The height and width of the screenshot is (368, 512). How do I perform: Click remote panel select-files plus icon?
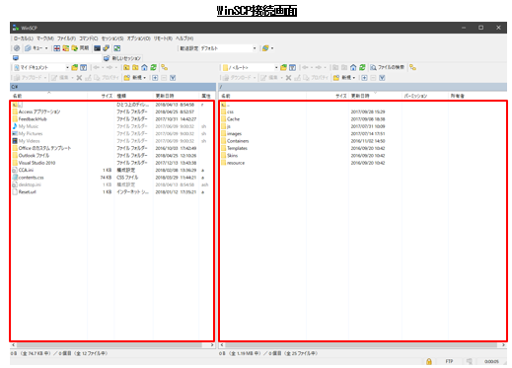[x=364, y=78]
